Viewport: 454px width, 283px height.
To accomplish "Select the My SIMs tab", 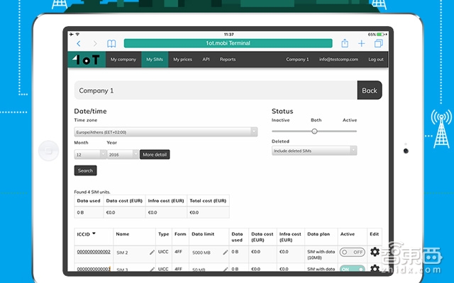I will point(155,59).
